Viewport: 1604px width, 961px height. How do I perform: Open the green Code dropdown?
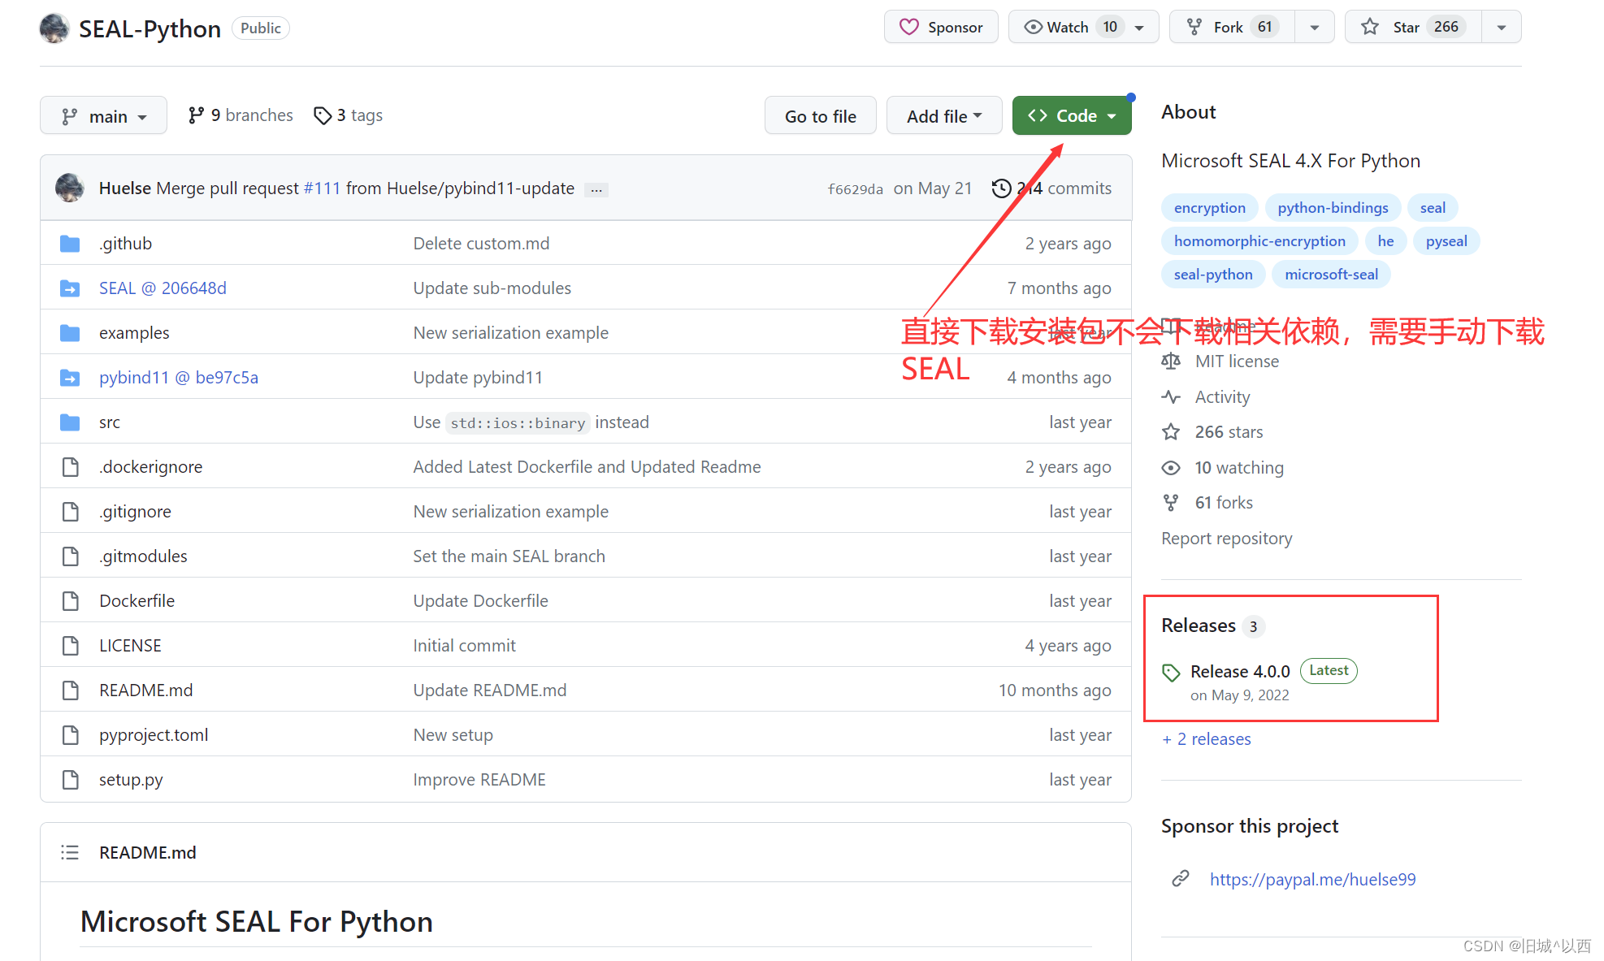click(x=1071, y=115)
